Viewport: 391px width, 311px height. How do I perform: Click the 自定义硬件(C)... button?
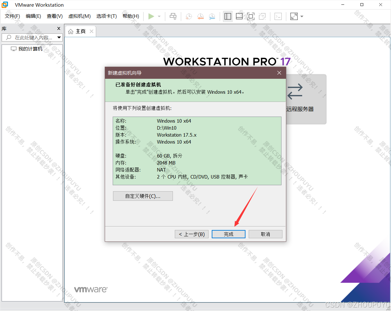pos(143,196)
